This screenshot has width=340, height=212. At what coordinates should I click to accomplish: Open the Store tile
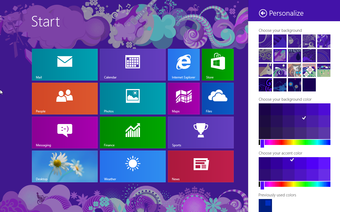point(218,65)
